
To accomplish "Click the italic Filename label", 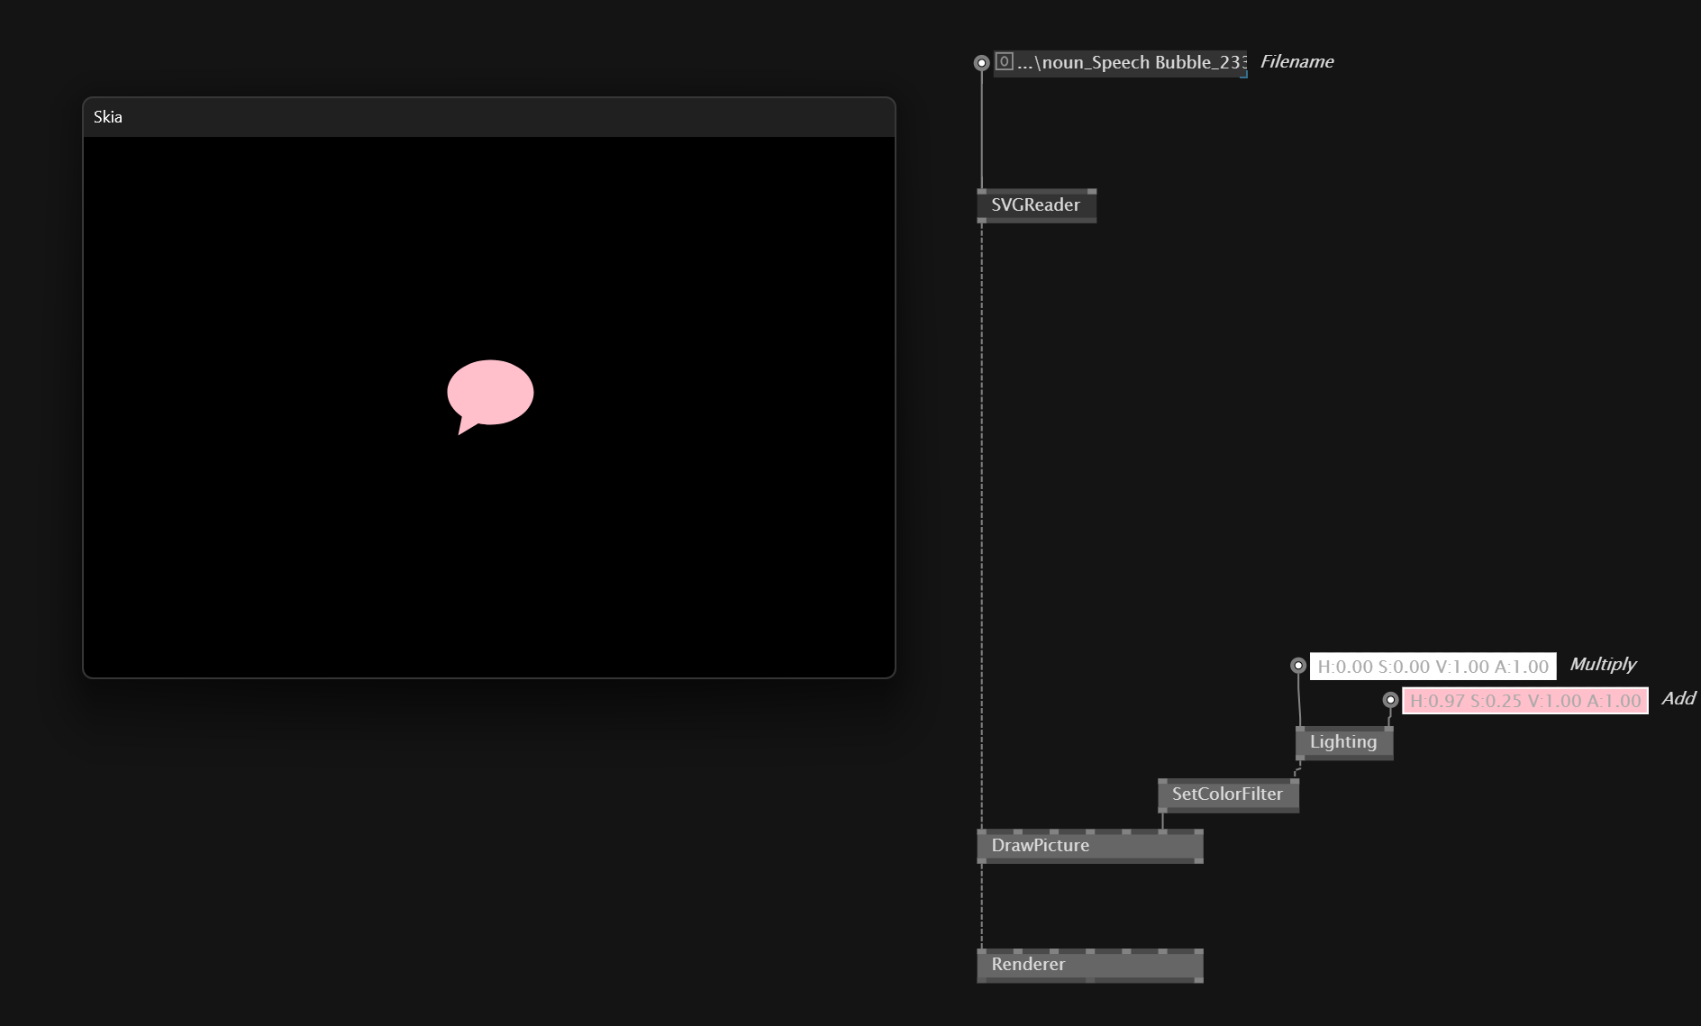I will (1296, 62).
